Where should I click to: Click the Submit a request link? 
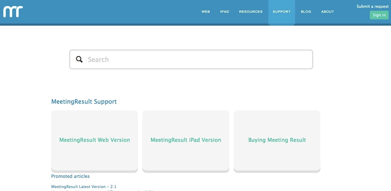pyautogui.click(x=373, y=6)
